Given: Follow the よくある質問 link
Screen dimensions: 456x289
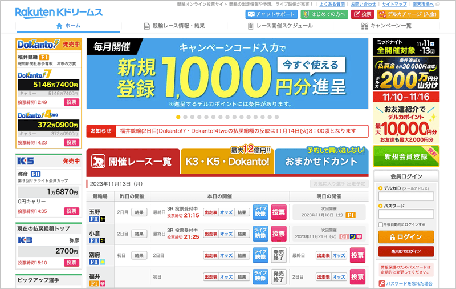Looking at the screenshot, I should (332, 5).
